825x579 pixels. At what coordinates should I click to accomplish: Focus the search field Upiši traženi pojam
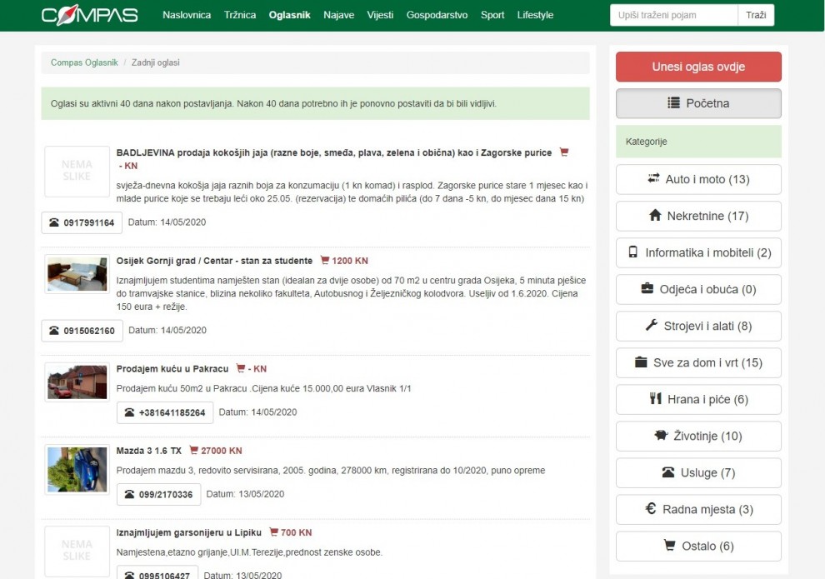point(673,15)
